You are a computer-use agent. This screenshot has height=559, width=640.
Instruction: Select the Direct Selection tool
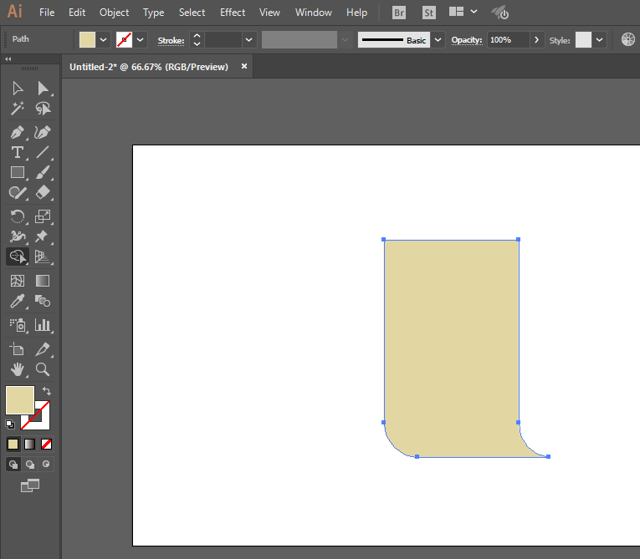pyautogui.click(x=43, y=89)
